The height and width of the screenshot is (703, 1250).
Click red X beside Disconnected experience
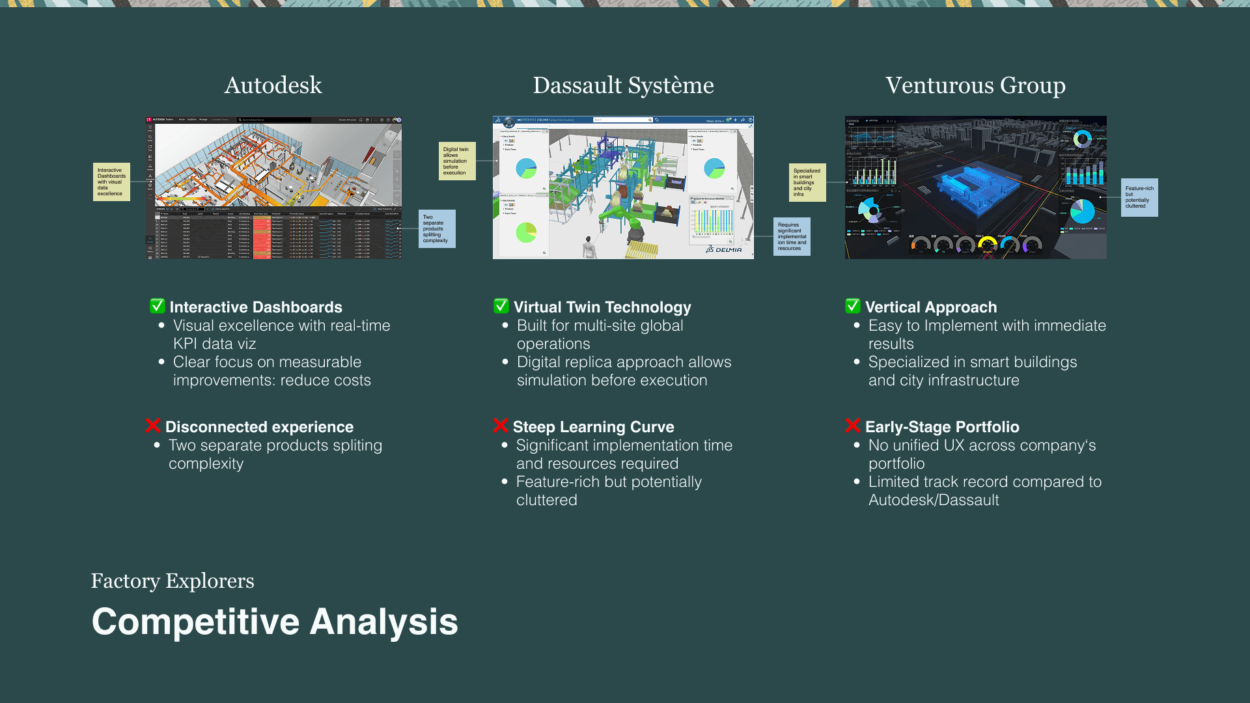tap(152, 426)
